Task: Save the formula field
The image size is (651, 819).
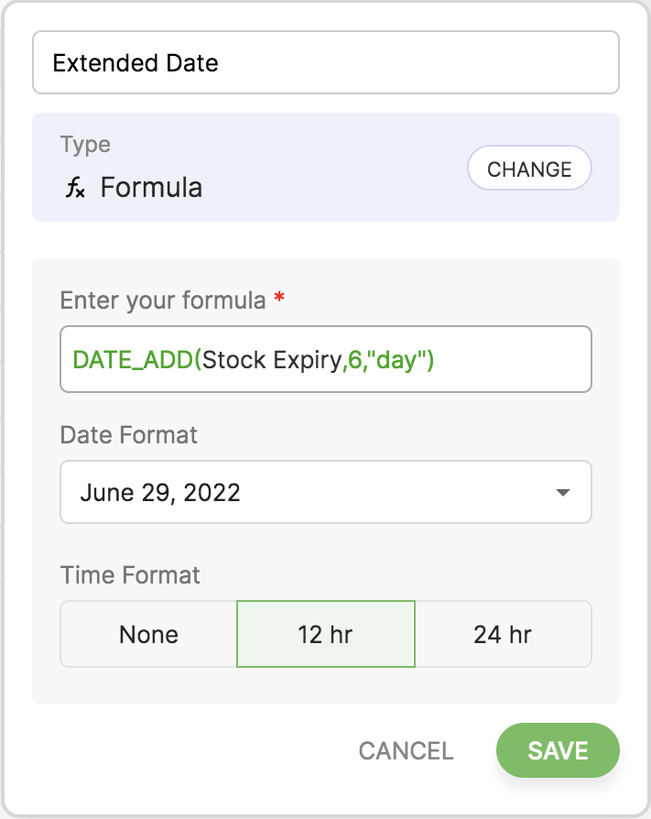Action: 558,751
